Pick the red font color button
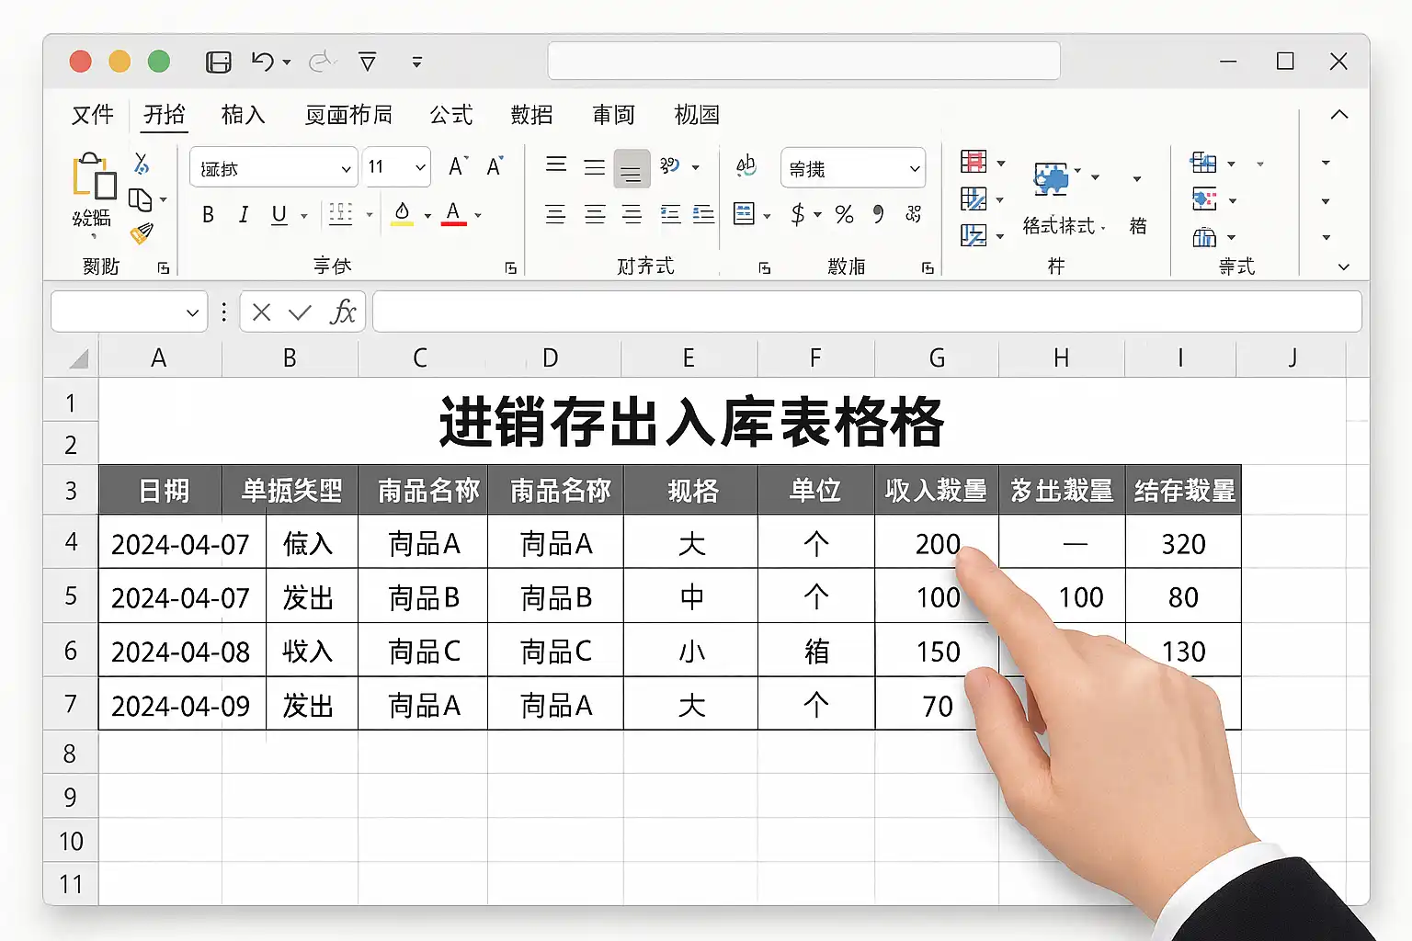Screen dimensions: 1412x941 pos(453,214)
